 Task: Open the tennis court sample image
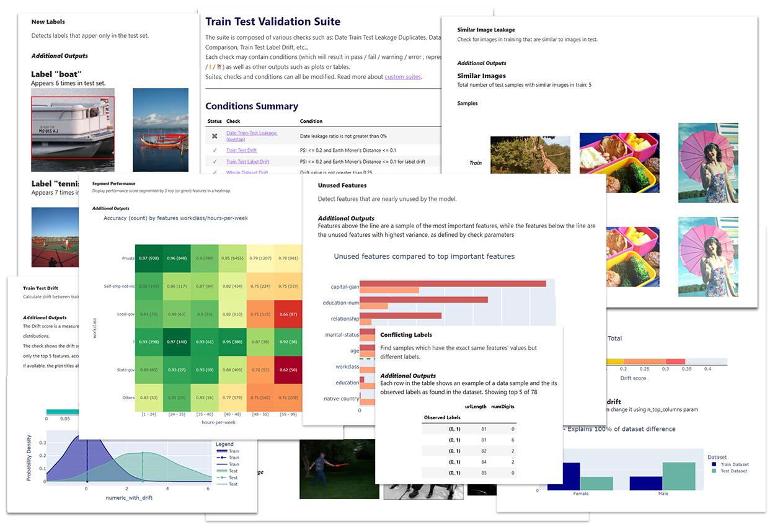[x=55, y=238]
